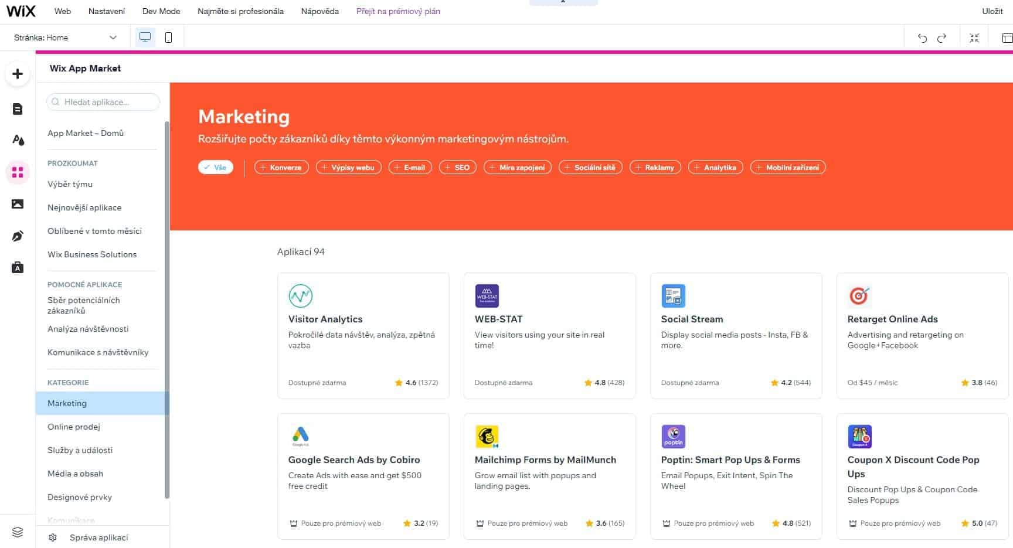The image size is (1013, 548).
Task: Switch to desktop view icon
Action: (145, 38)
